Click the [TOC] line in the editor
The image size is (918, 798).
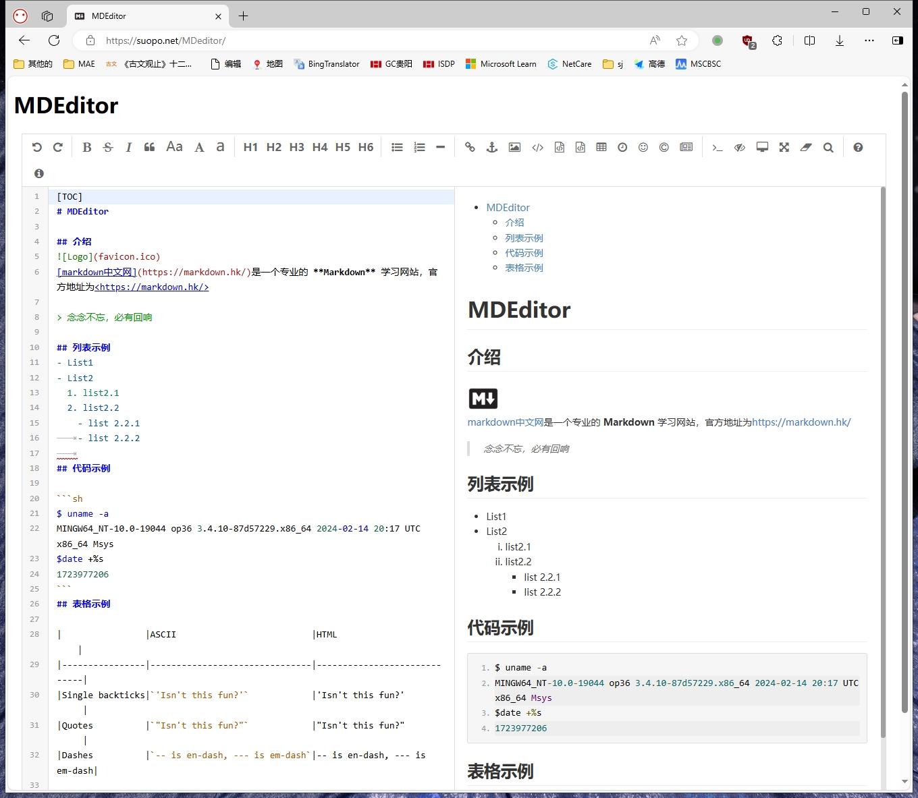(x=251, y=196)
